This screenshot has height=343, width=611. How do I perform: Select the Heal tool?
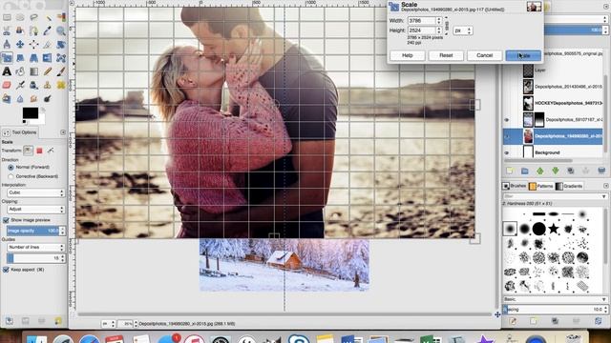pyautogui.click(x=61, y=85)
